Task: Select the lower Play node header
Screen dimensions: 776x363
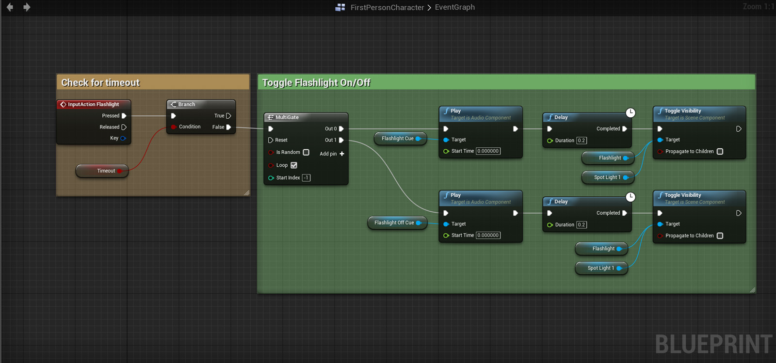Action: click(481, 198)
